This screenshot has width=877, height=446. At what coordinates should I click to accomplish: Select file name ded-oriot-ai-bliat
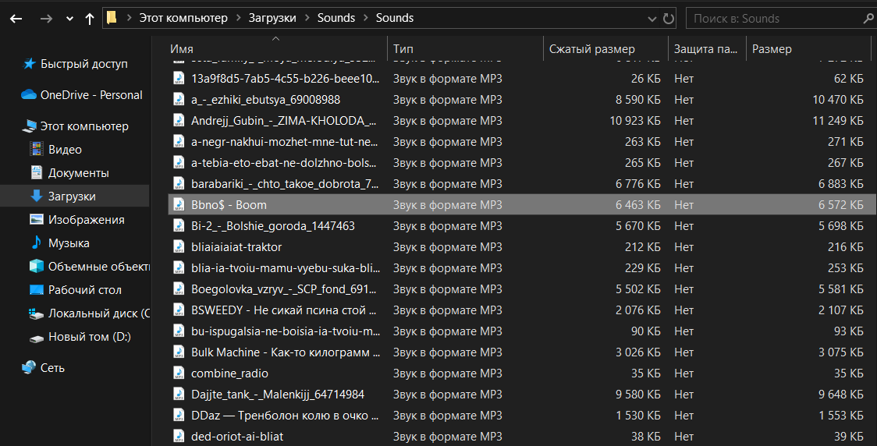click(237, 437)
